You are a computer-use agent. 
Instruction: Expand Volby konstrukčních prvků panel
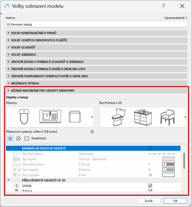coord(97,33)
